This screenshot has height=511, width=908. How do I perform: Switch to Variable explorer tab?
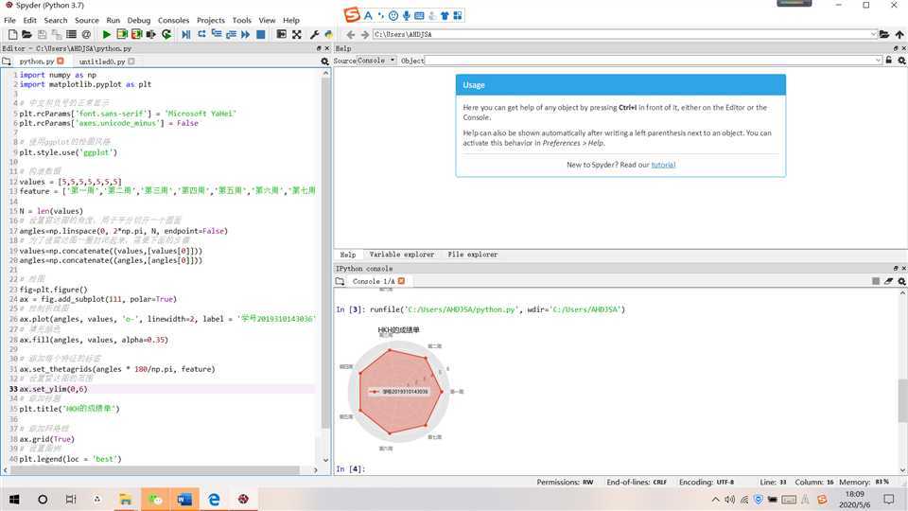(x=401, y=255)
